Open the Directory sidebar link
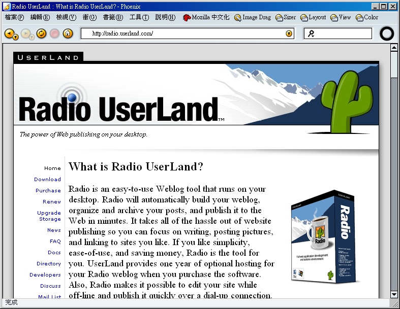400x309 pixels. tap(49, 264)
